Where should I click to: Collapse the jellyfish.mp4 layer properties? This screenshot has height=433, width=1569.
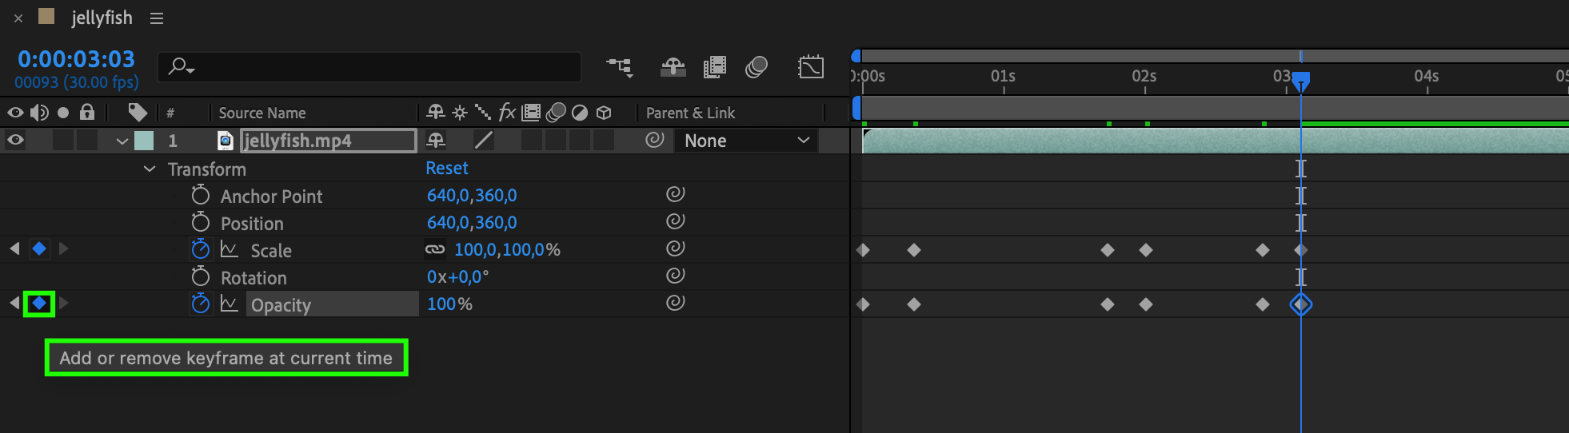[x=122, y=141]
